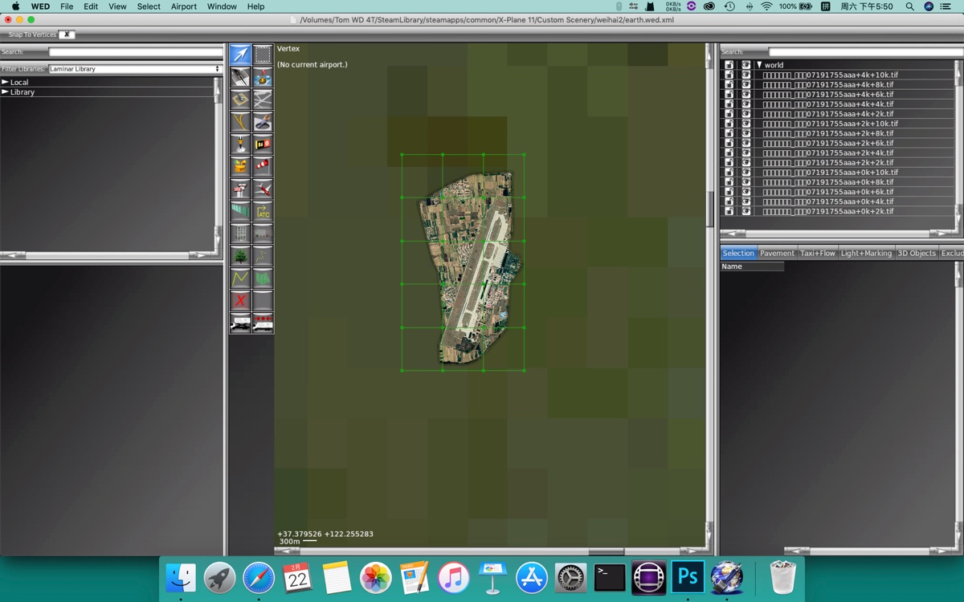Toggle Snap To Vertices checkbox
The image size is (964, 602).
[67, 35]
